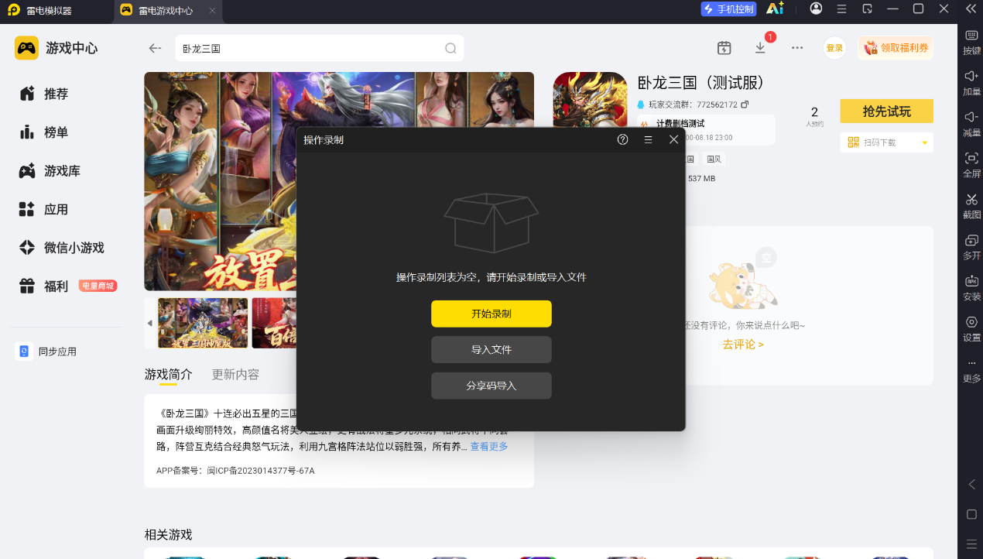Show 更多 tools in right sidebar
Image resolution: width=983 pixels, height=559 pixels.
point(971,370)
